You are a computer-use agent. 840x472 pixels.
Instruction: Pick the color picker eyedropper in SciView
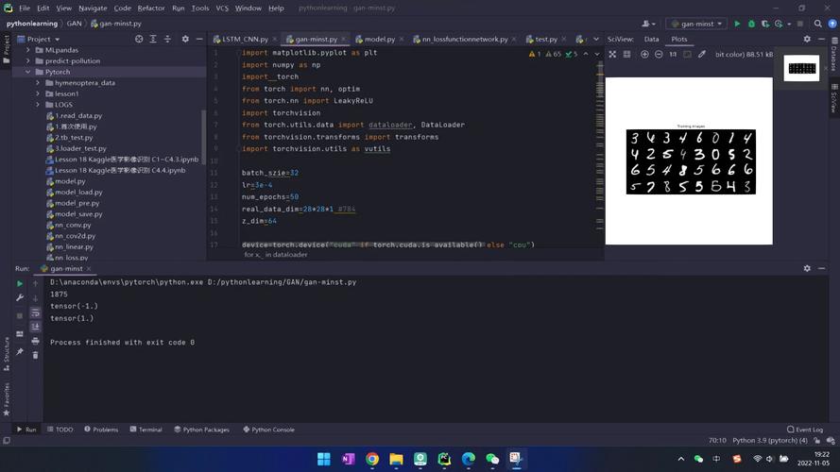click(702, 54)
